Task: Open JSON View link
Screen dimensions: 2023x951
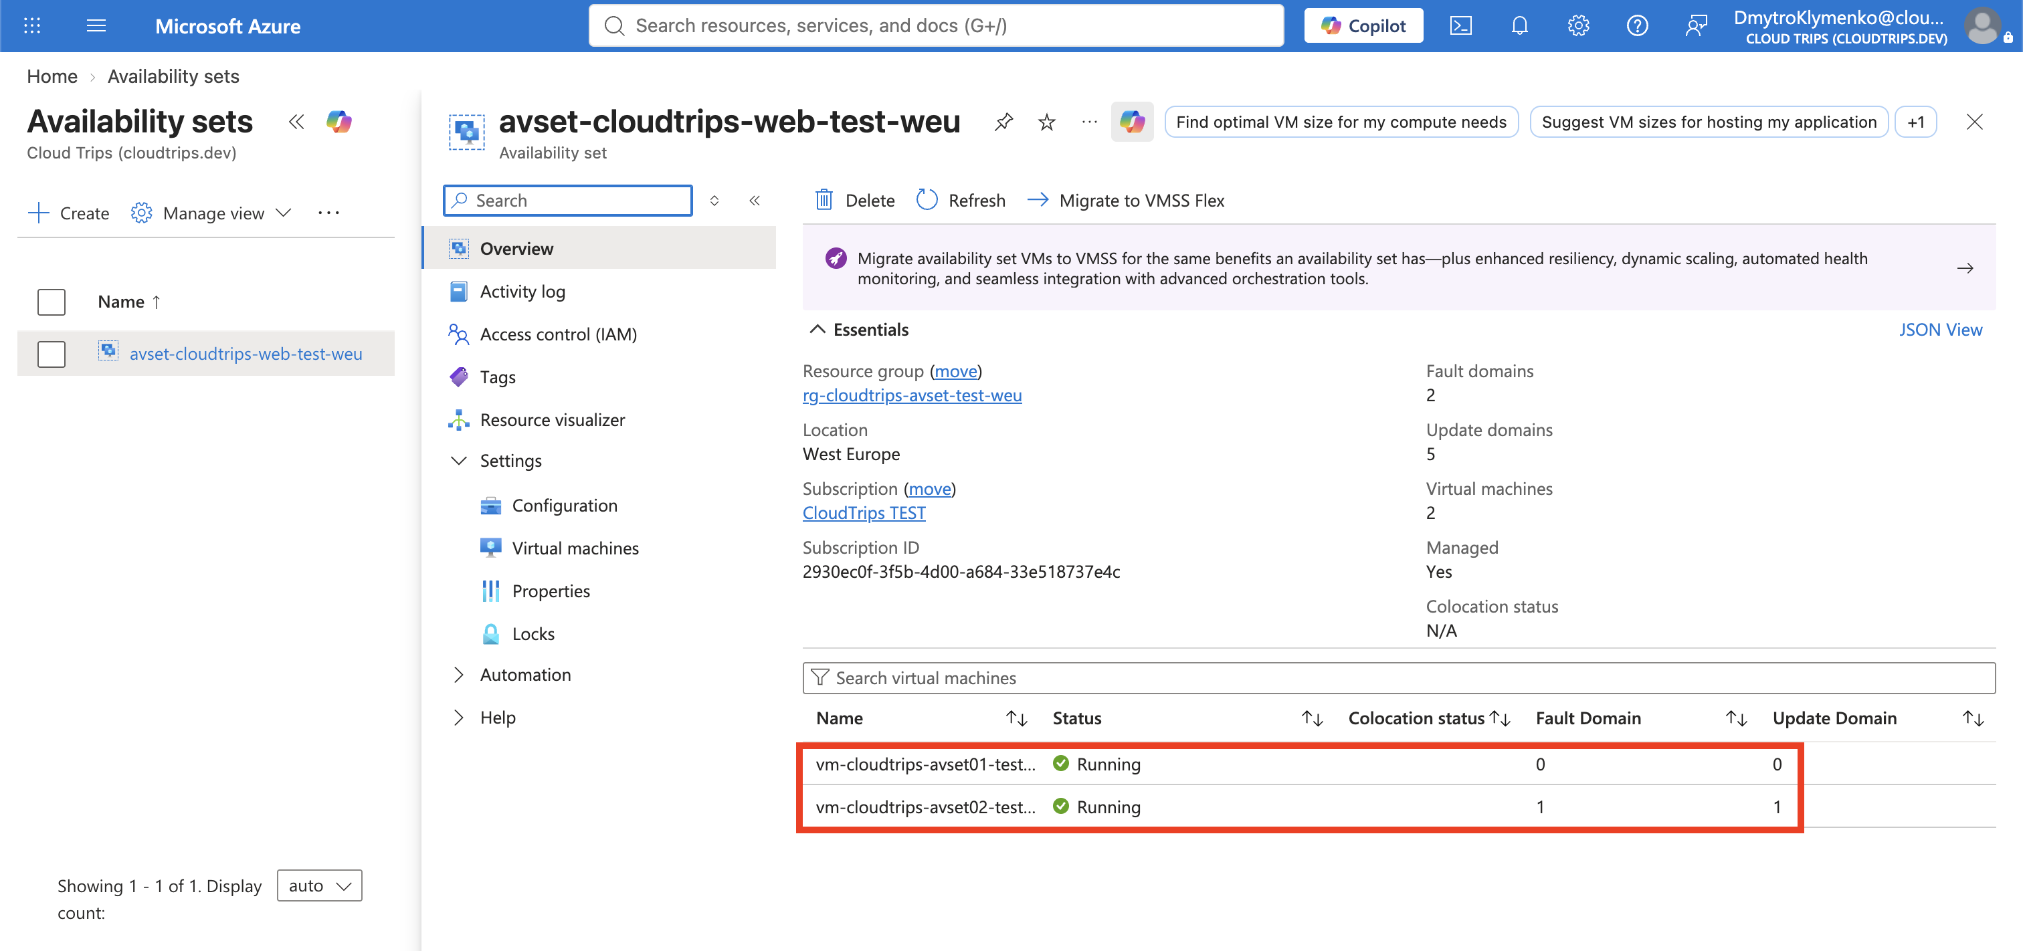Action: [1940, 330]
